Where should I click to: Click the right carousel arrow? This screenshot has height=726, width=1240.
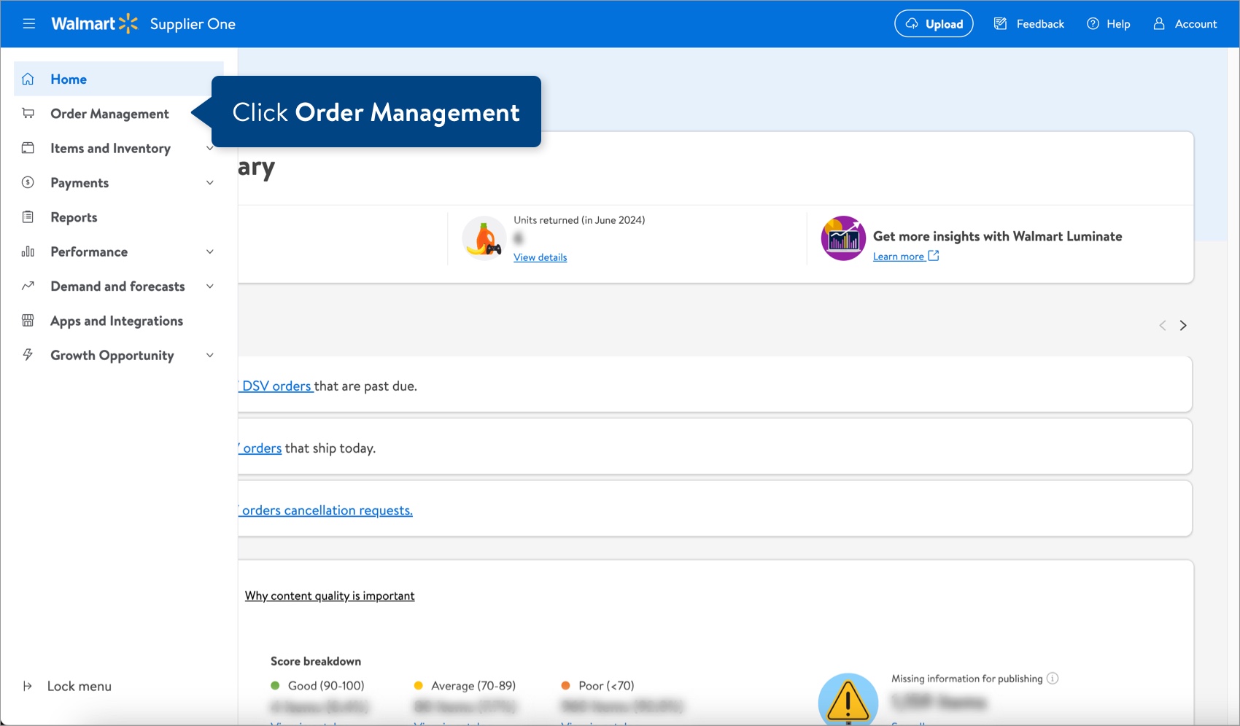[1183, 325]
